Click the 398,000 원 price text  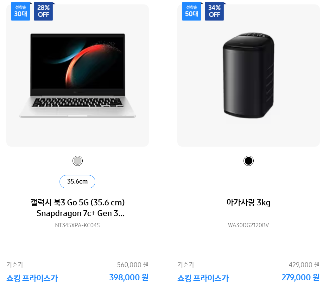pos(129,277)
